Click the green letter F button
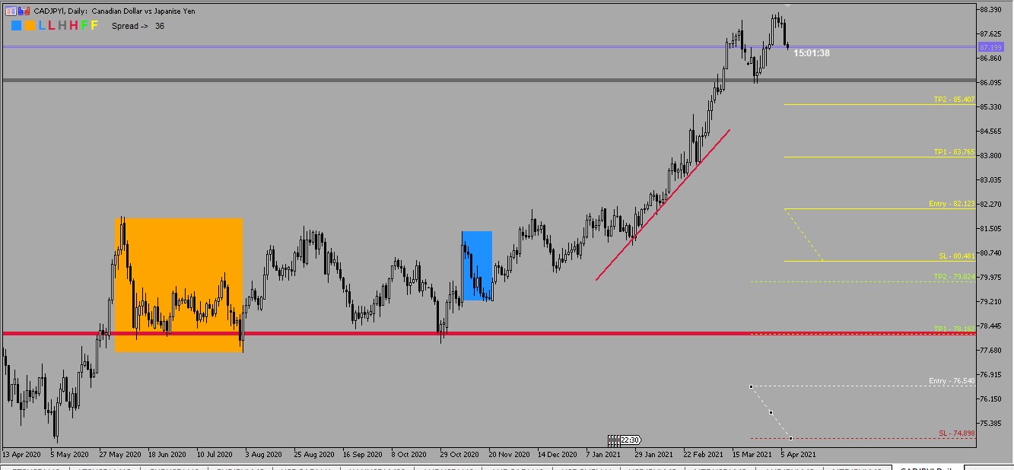1014x470 pixels. (84, 26)
